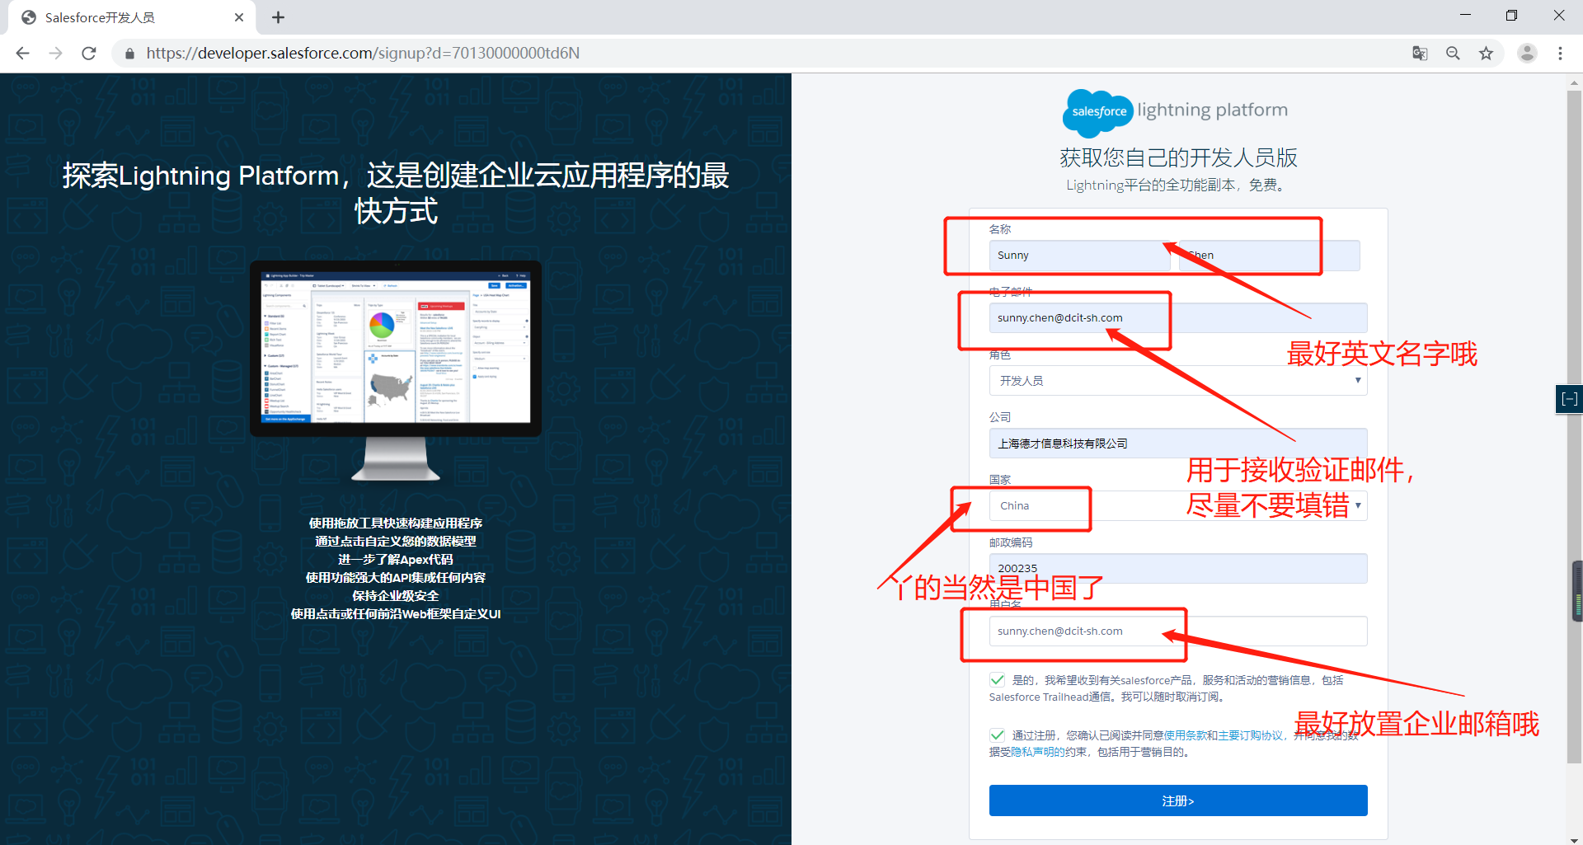Viewport: 1583px width, 845px height.
Task: View site security lock information
Action: point(129,53)
